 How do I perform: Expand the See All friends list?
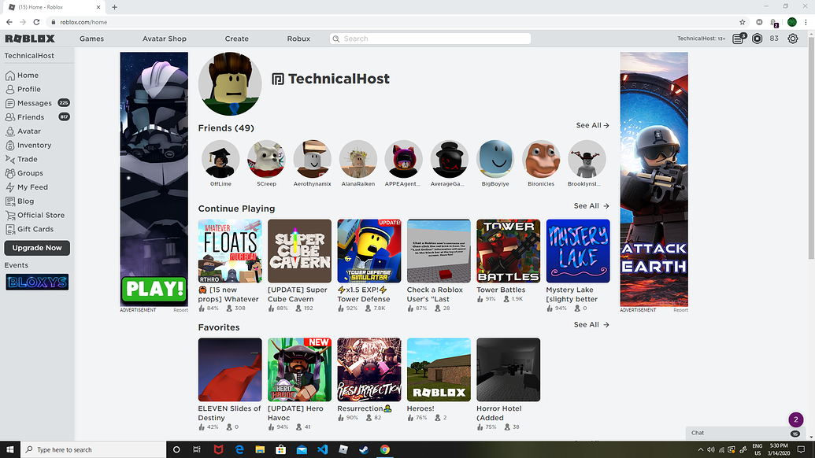pyautogui.click(x=591, y=125)
